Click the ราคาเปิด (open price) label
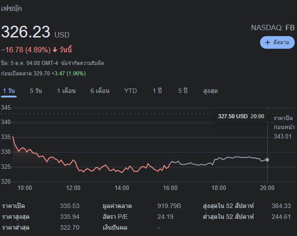 (x=14, y=206)
